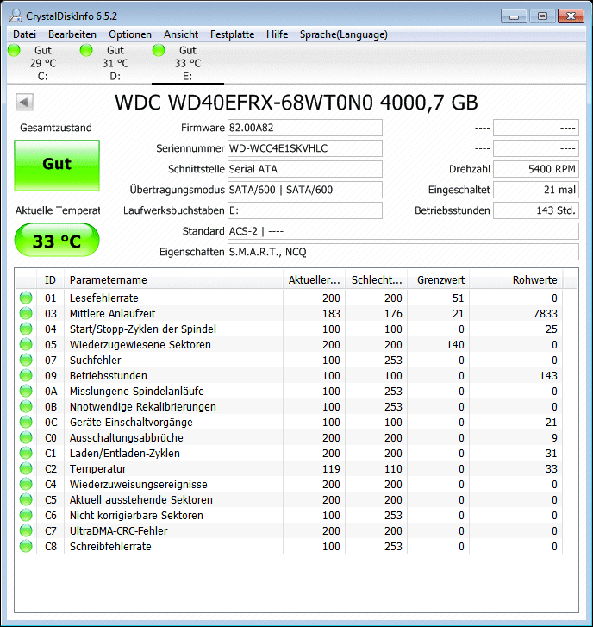The width and height of the screenshot is (593, 627).
Task: Click status icon of Start/Stopp-Zyklen row
Action: [26, 329]
